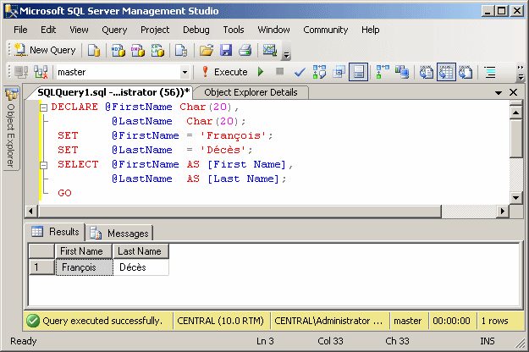Parse the query with the blue checkmark
Image resolution: width=529 pixels, height=352 pixels.
click(x=300, y=72)
